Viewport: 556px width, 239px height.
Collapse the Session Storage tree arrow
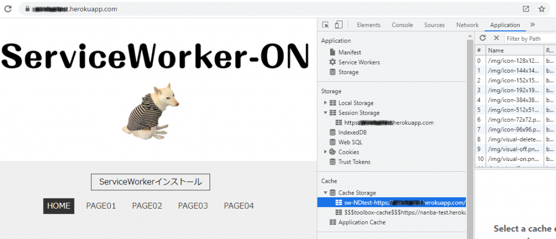[326, 113]
